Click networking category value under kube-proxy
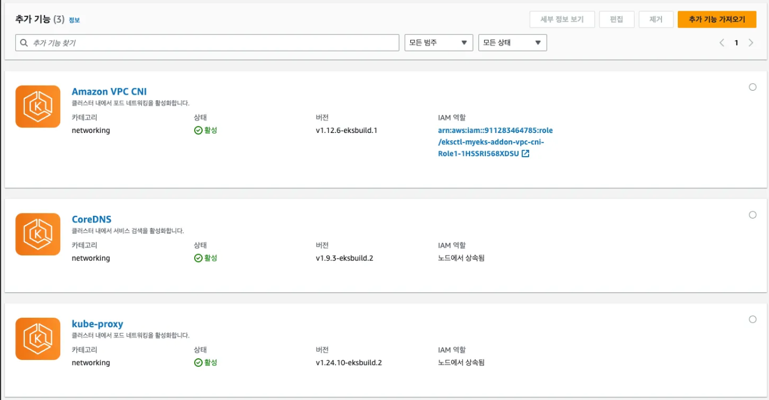Screen dimensions: 769x400 pyautogui.click(x=91, y=363)
